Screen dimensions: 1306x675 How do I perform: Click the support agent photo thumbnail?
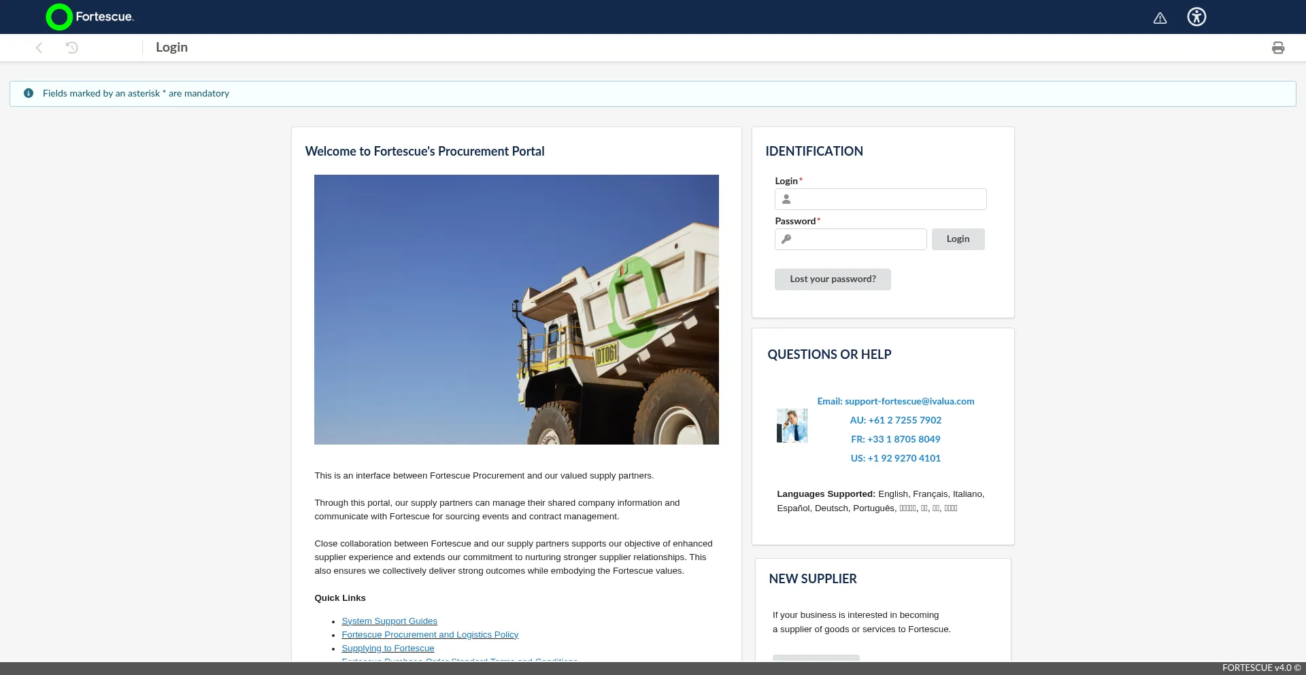[x=792, y=426]
